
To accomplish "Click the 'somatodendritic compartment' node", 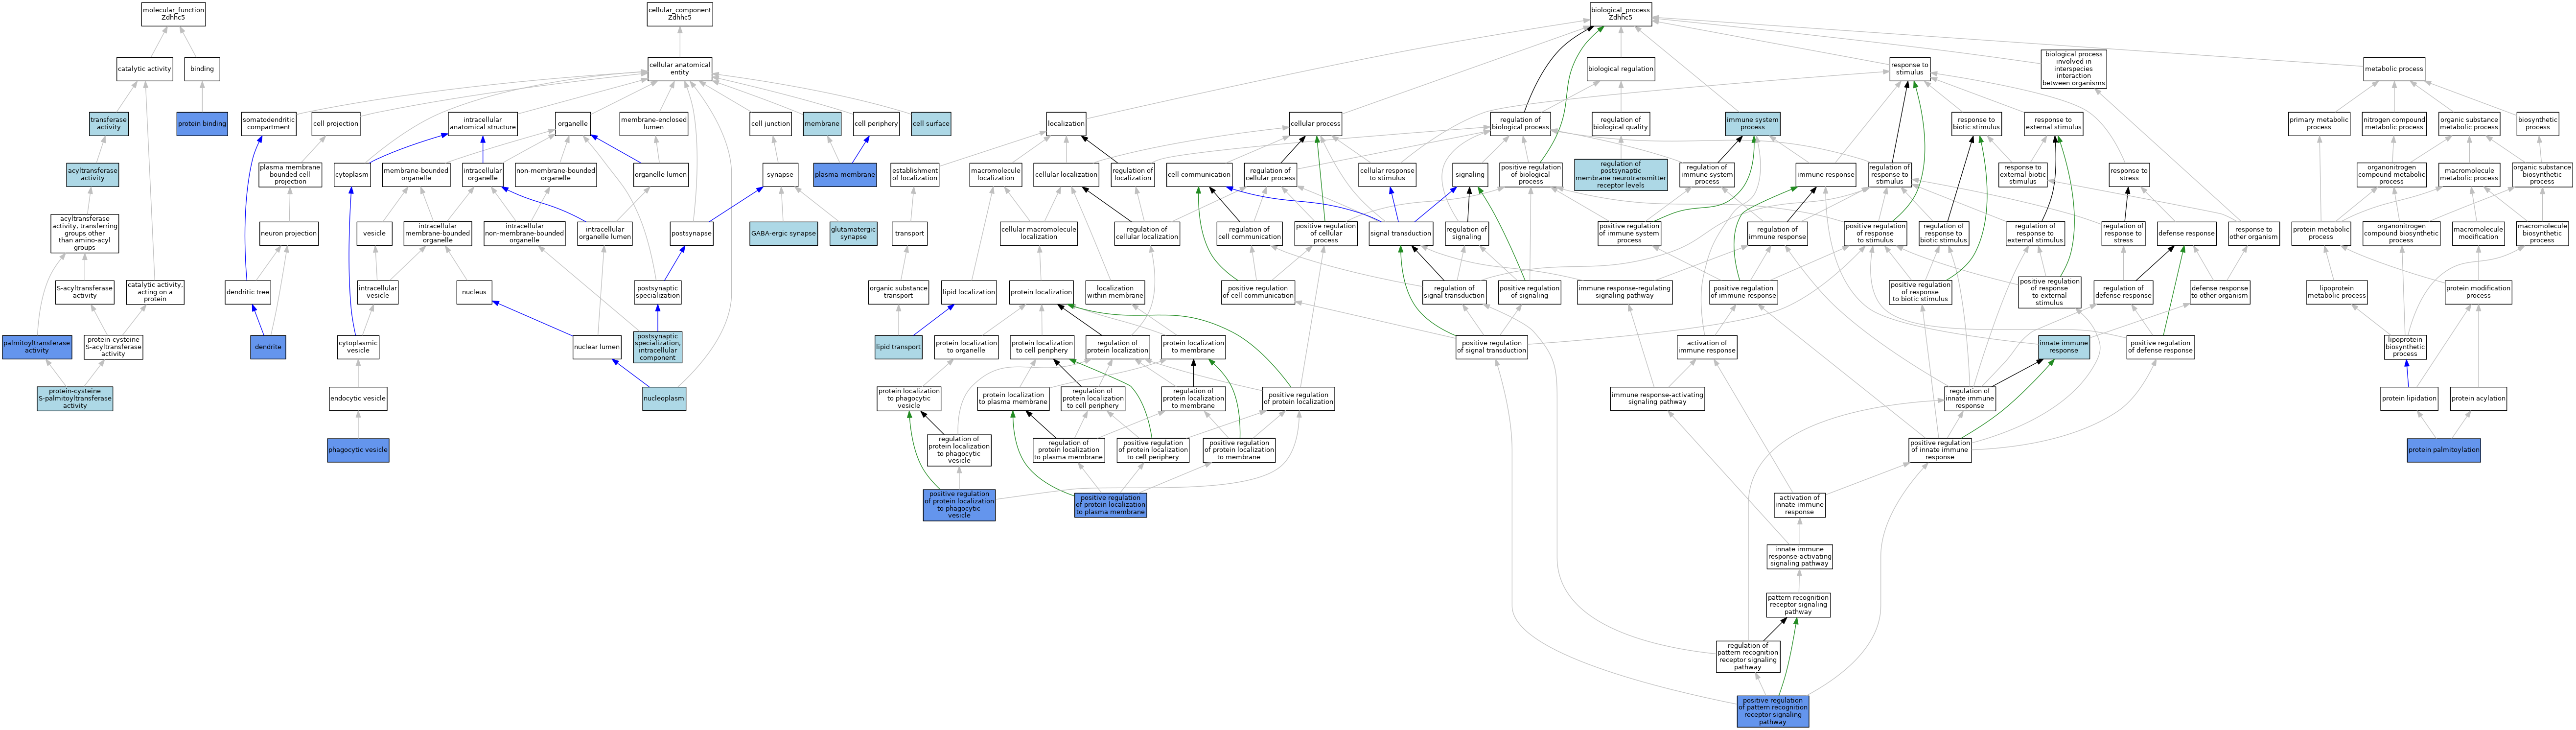I will (269, 124).
